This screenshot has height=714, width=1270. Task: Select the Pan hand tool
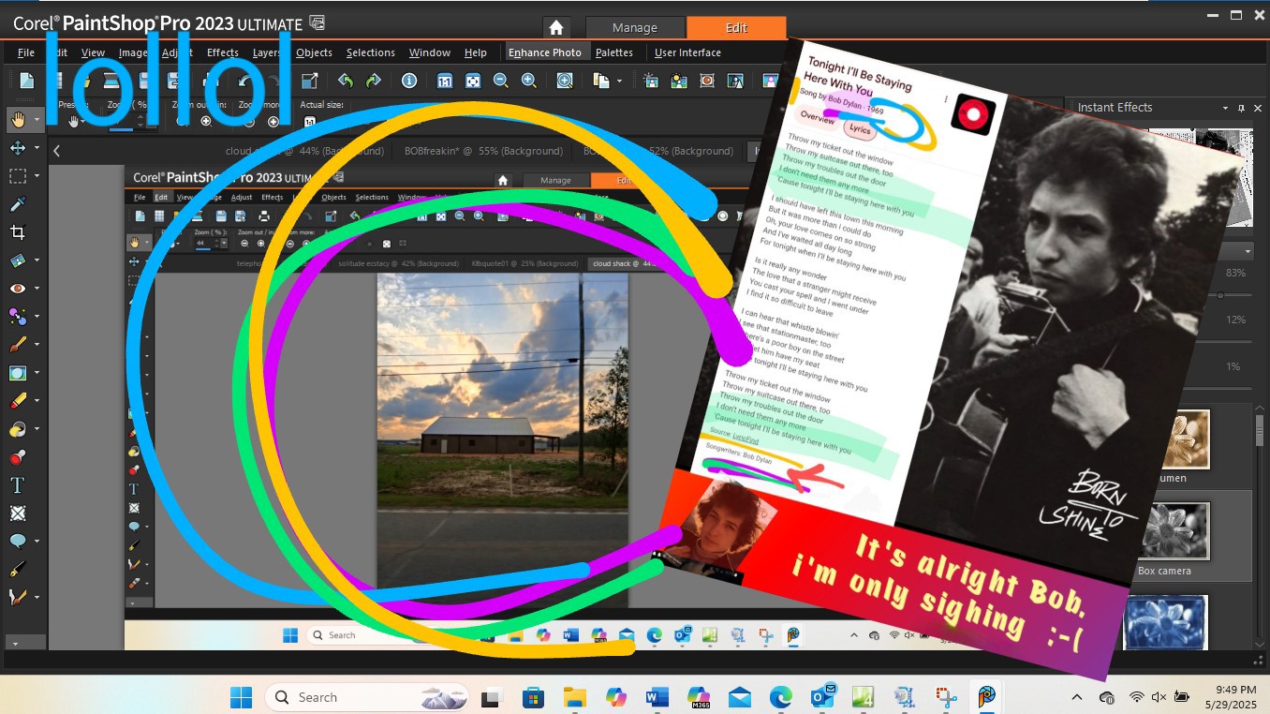tap(18, 119)
